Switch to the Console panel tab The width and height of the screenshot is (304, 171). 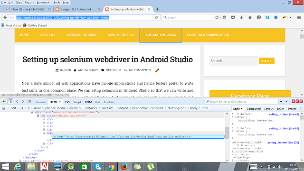click(x=40, y=102)
